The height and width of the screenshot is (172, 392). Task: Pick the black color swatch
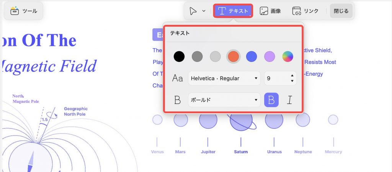pos(179,57)
